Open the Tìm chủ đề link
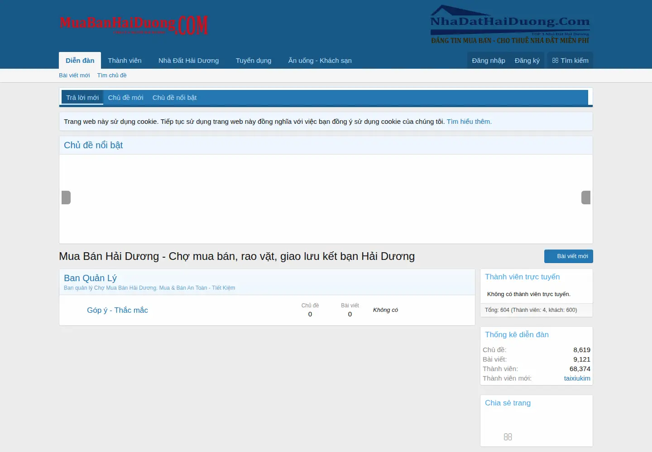652x452 pixels. point(112,75)
